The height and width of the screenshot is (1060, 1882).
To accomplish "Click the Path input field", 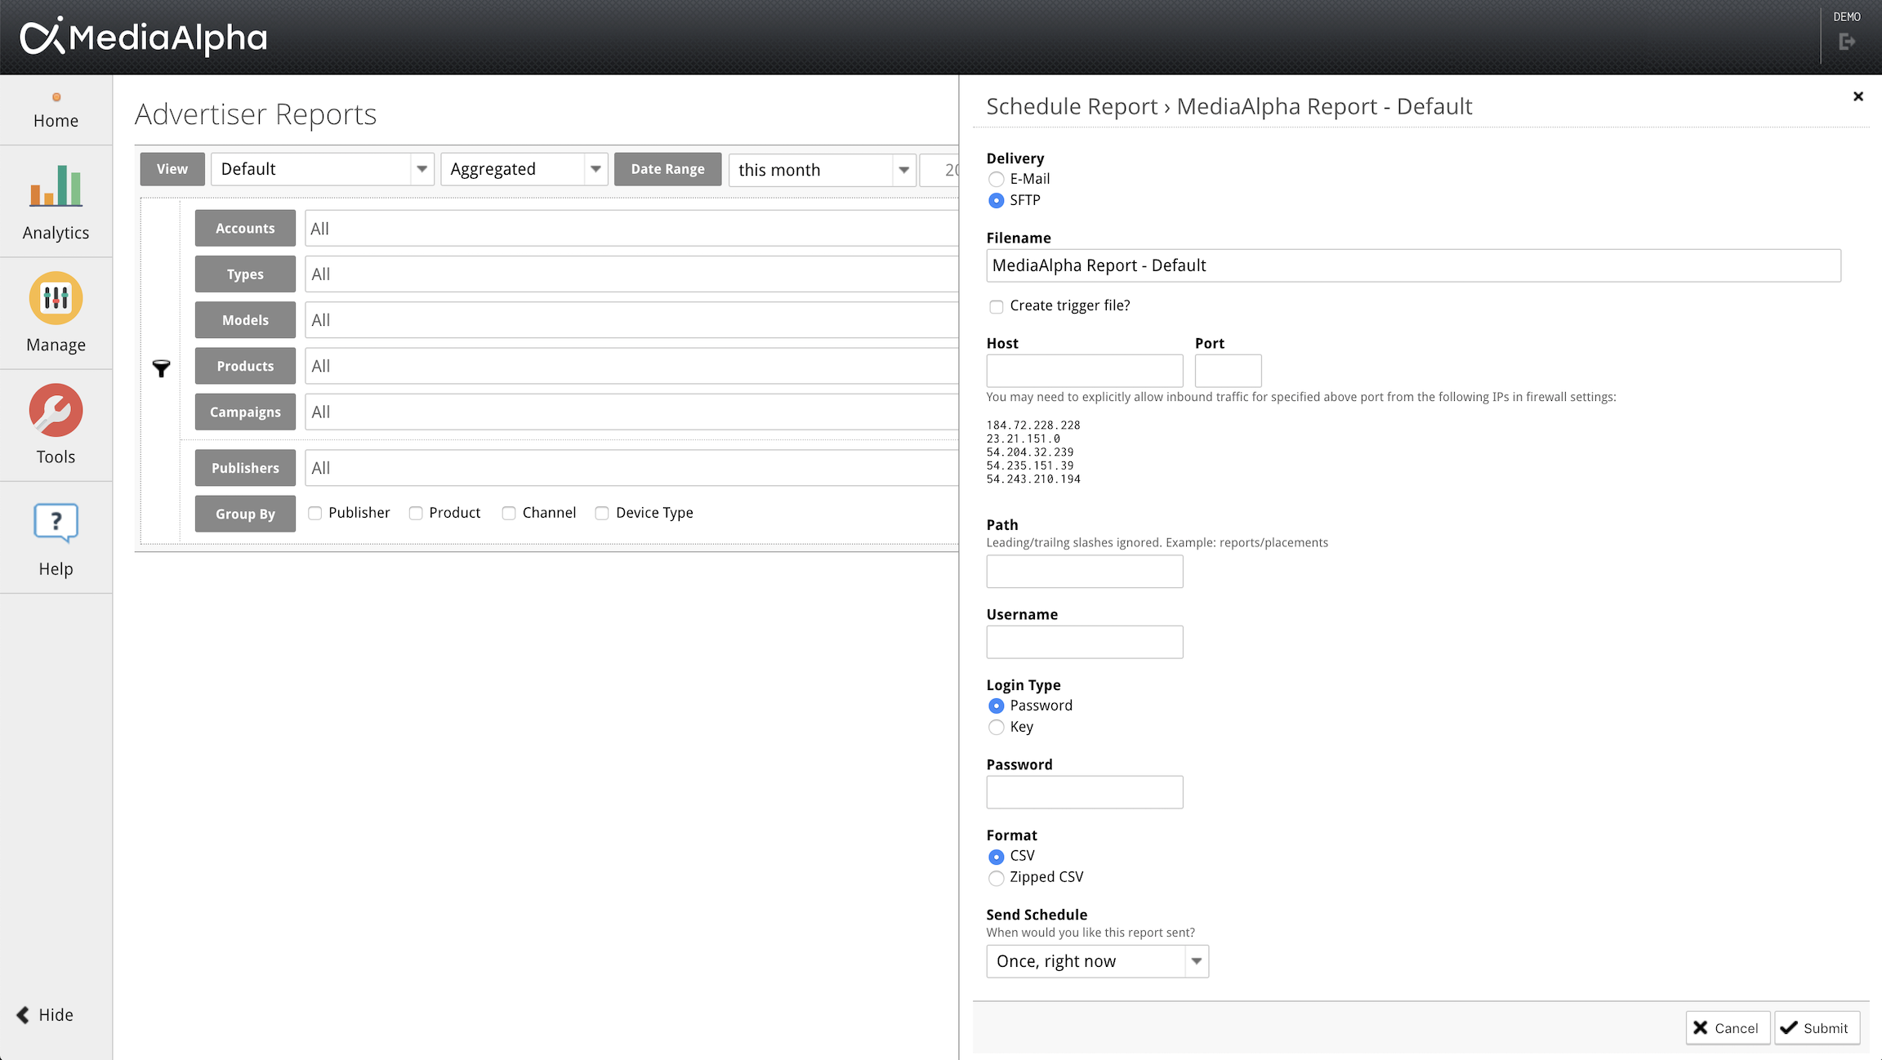I will point(1085,572).
